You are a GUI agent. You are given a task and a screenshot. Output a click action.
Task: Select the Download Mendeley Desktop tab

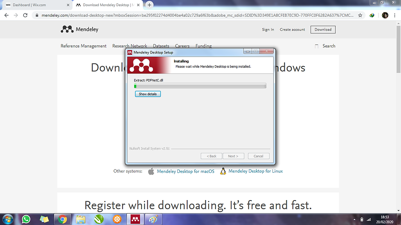pos(108,5)
